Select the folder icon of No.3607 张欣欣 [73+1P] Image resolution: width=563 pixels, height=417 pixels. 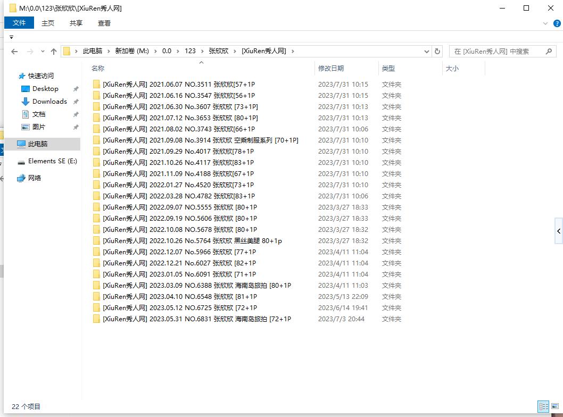pos(96,106)
